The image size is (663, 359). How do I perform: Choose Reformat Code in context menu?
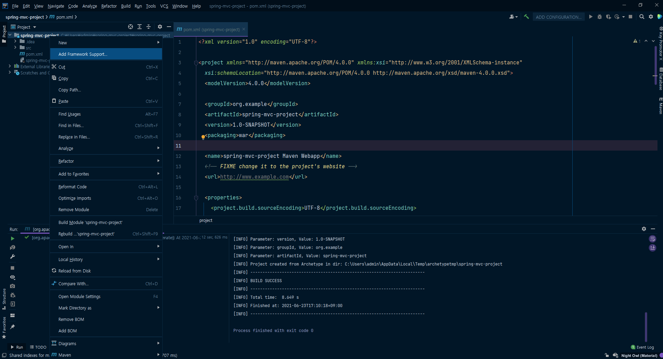click(106, 187)
